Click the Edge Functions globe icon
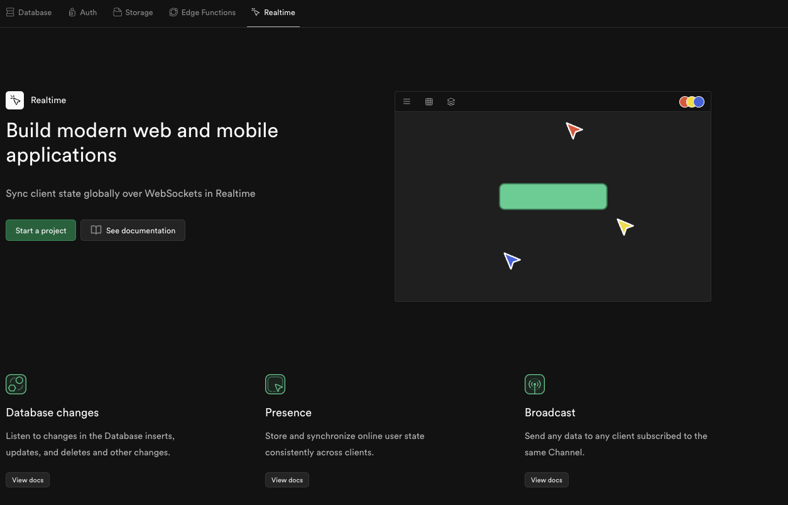 click(173, 13)
